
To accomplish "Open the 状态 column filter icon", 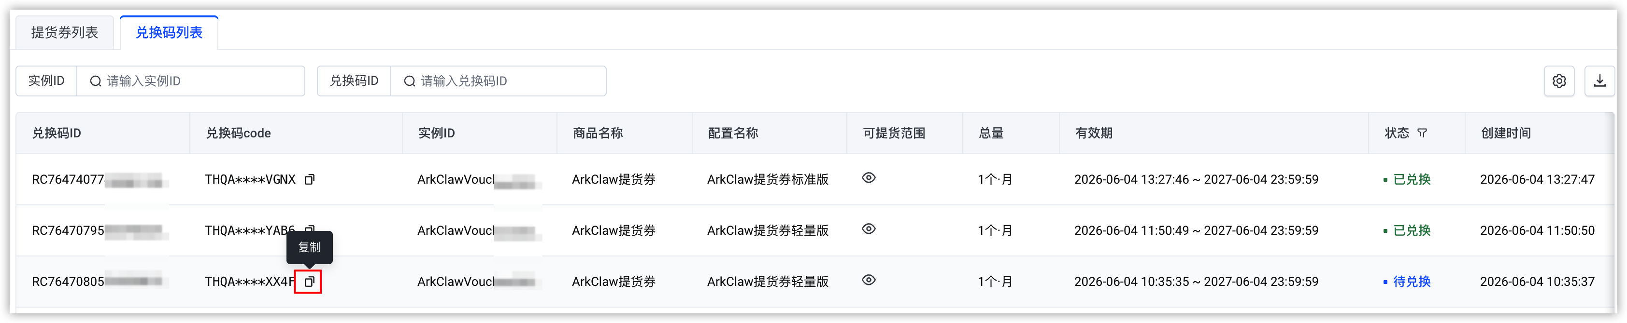I will 1422,133.
